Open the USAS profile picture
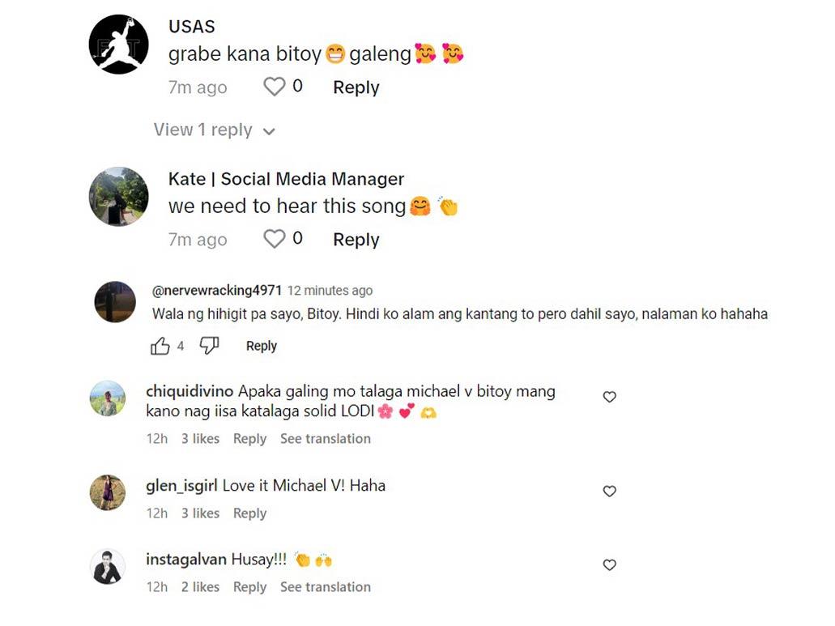Screen dimensions: 835x626 (x=118, y=45)
